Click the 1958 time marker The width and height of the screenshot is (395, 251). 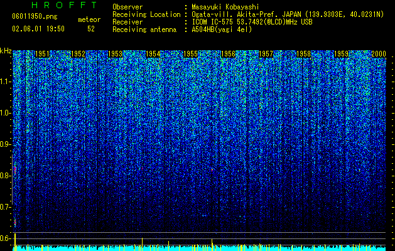point(303,54)
